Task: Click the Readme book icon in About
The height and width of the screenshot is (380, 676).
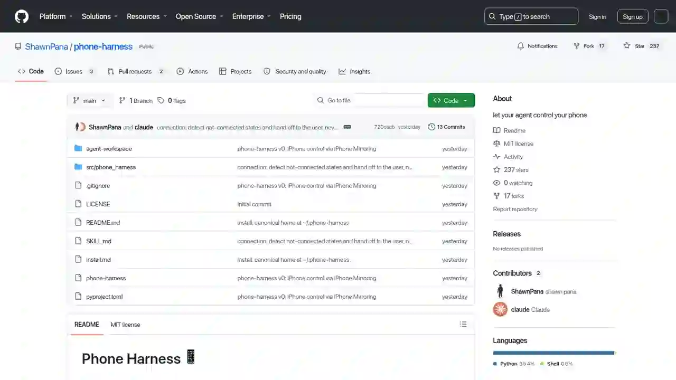Action: (x=496, y=130)
